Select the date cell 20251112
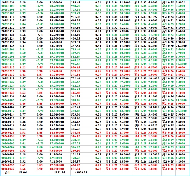Viewport: 190px width, 176px height. click(x=8, y=20)
